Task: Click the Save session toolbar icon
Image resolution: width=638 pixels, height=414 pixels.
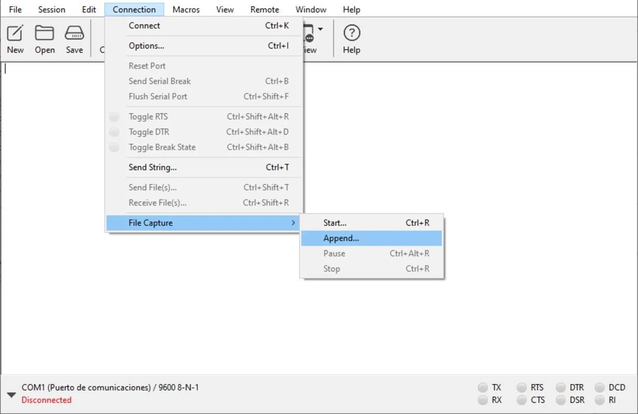Action: point(74,33)
